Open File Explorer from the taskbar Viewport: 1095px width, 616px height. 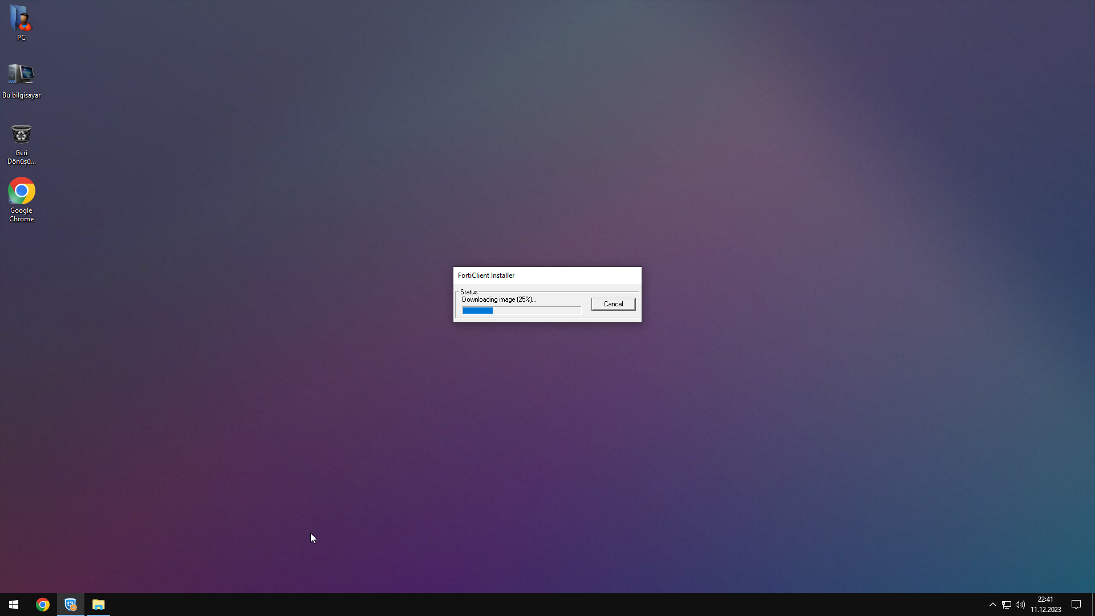[x=99, y=605]
